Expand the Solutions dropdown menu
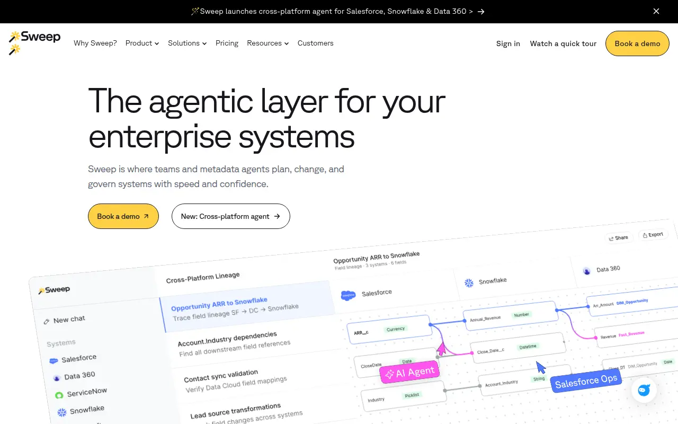Screen dimensions: 678x424 (188, 43)
